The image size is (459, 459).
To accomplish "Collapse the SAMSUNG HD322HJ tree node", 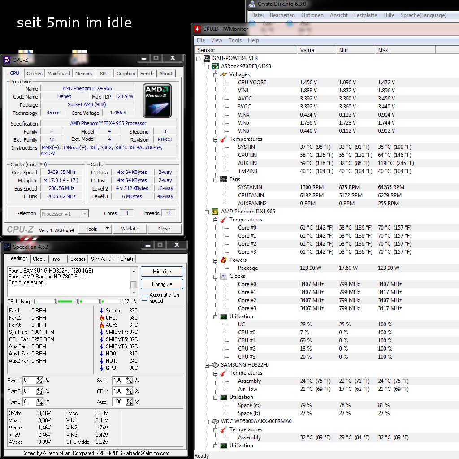I will pyautogui.click(x=207, y=365).
